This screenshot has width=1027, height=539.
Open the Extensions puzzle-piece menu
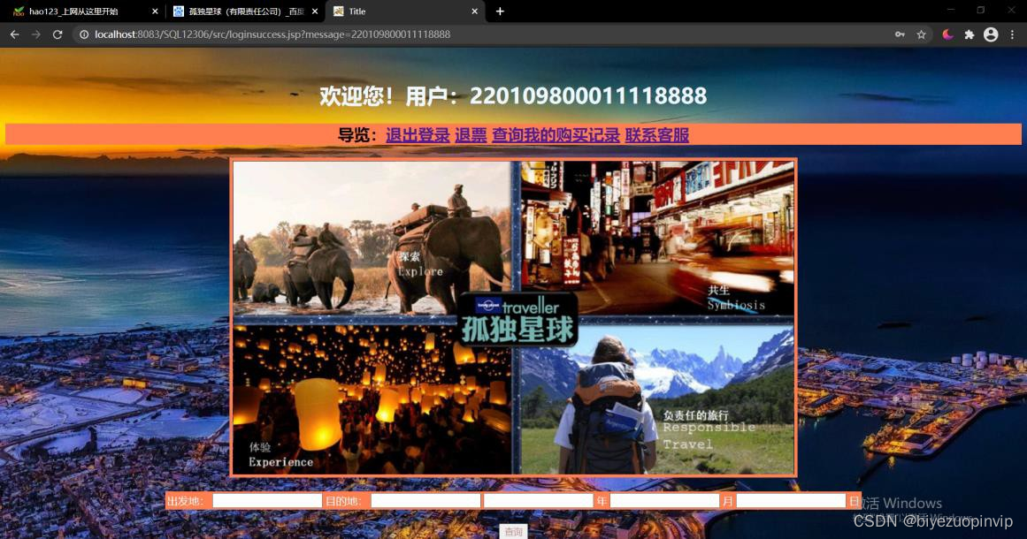pos(970,34)
